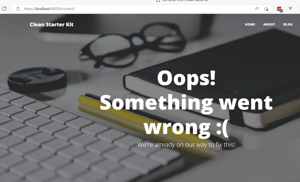Add this page to favorites star icon
This screenshot has width=300, height=182.
266,9
